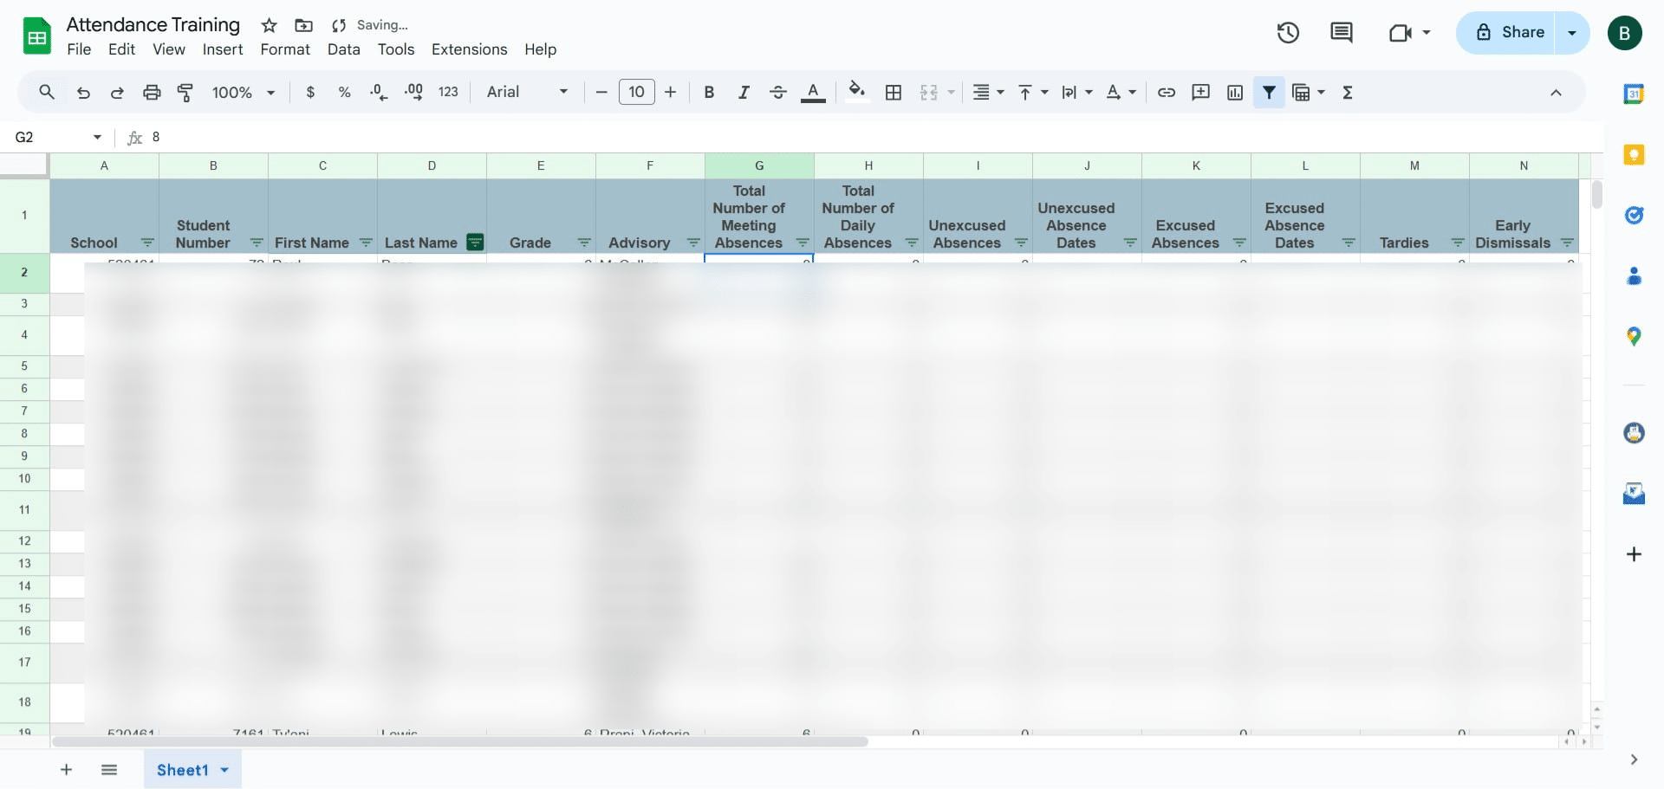Viewport: 1664px width, 789px height.
Task: Undo the last action
Action: pos(83,92)
